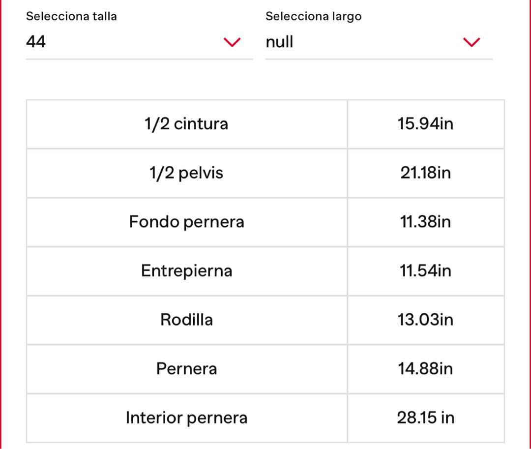Select the 11.38in value cell
The image size is (531, 449).
tap(425, 222)
